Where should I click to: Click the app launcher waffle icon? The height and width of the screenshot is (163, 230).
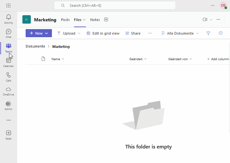coord(8,5)
